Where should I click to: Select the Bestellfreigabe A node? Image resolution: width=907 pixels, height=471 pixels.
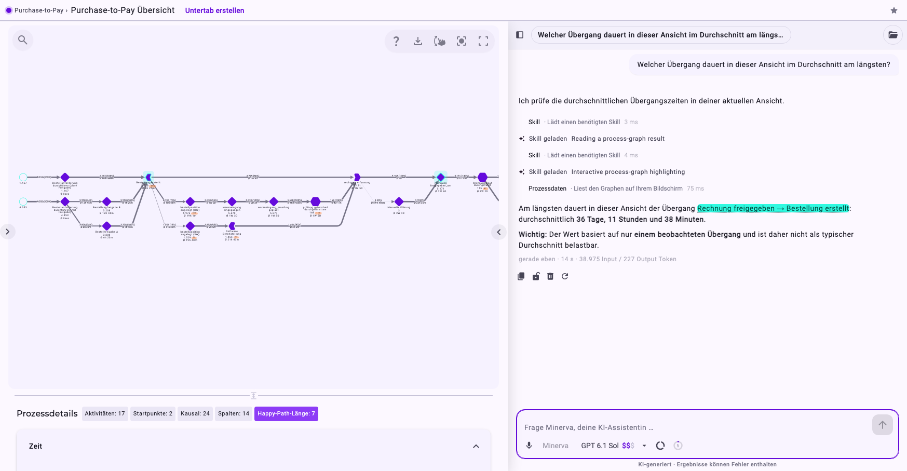(106, 226)
